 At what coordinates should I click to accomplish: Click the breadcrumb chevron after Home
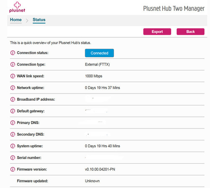pos(27,21)
